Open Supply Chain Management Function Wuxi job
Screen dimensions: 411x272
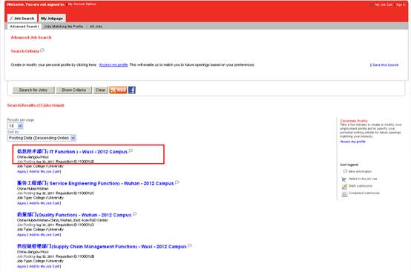102,247
